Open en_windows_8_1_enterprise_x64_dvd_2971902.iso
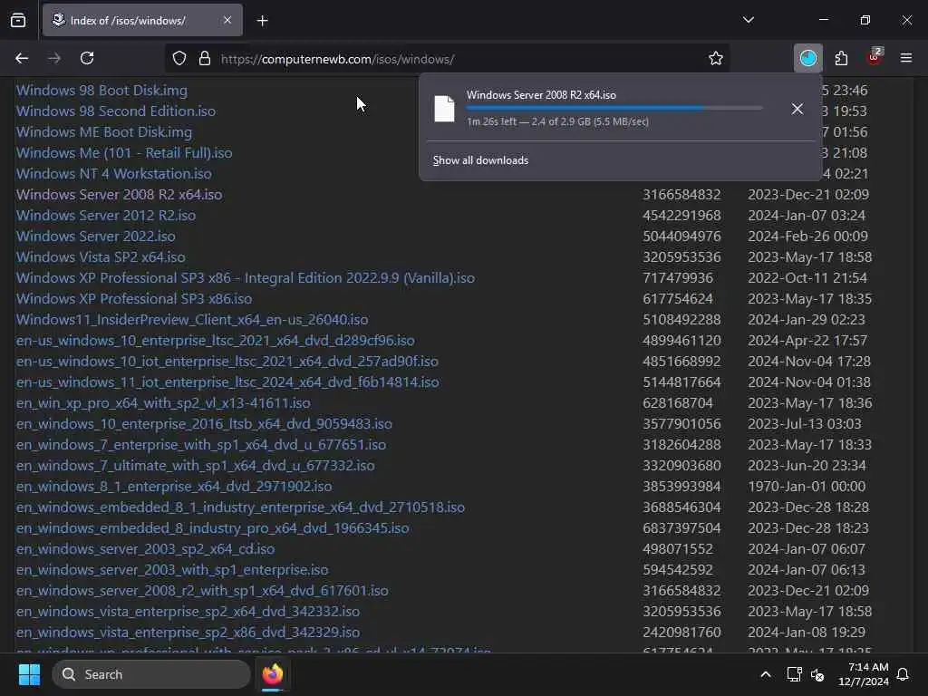928x696 pixels. pyautogui.click(x=174, y=486)
